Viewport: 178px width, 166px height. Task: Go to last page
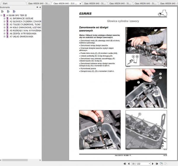tap(157, 164)
